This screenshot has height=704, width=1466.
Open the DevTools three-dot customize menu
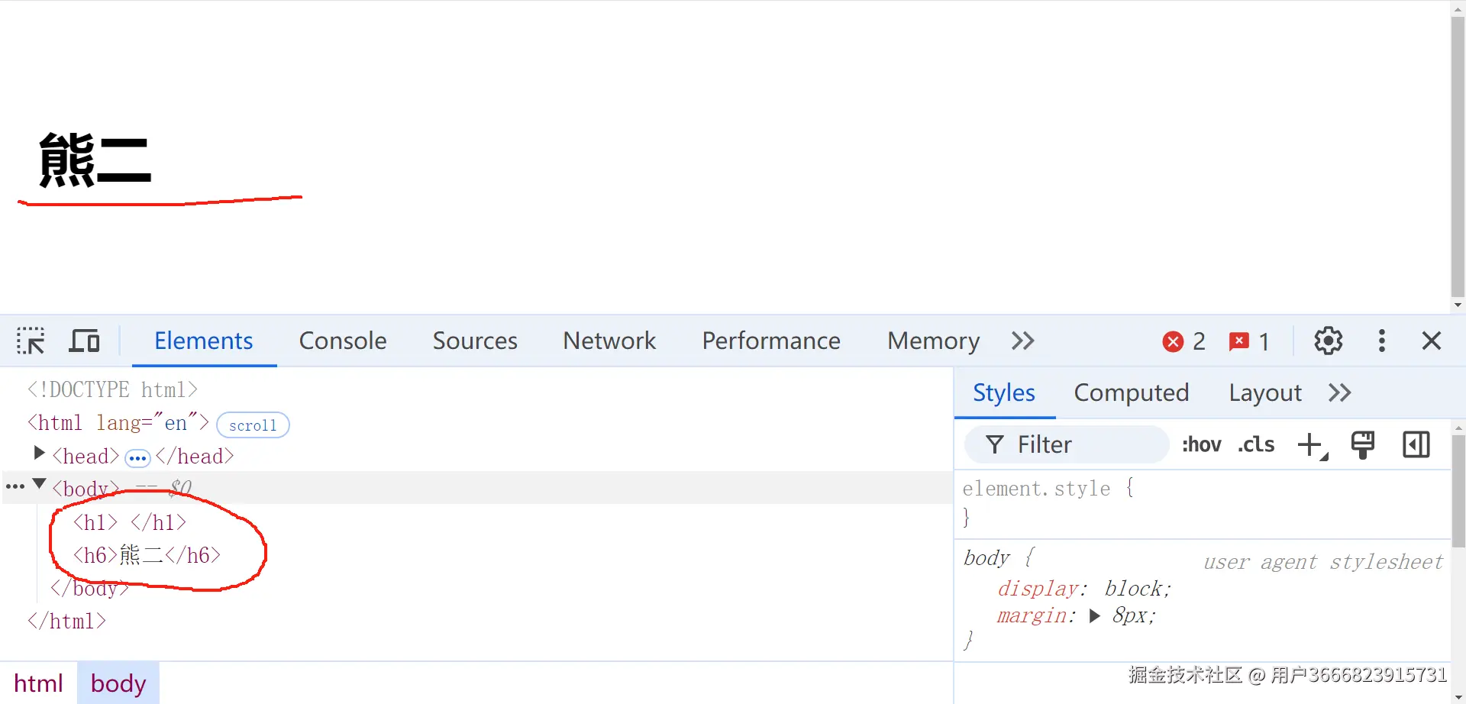click(x=1381, y=341)
